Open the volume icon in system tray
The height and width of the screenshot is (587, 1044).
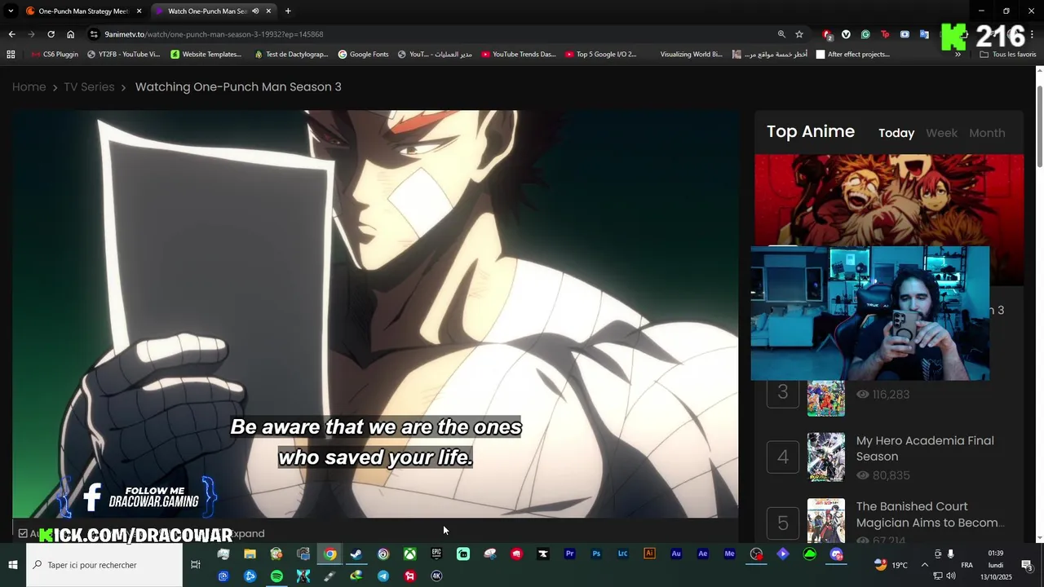click(951, 576)
